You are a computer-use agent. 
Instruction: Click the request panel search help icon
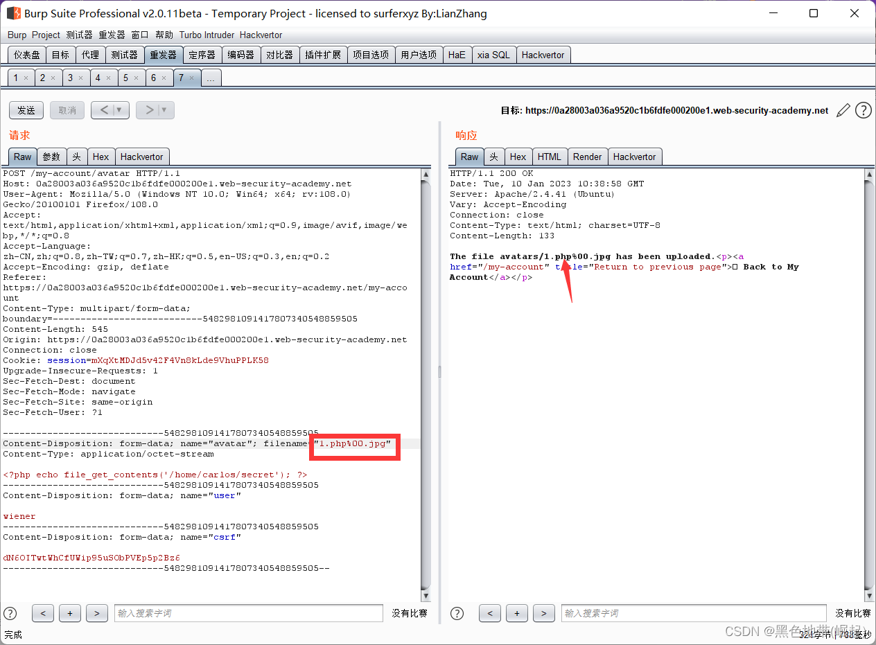tap(10, 613)
